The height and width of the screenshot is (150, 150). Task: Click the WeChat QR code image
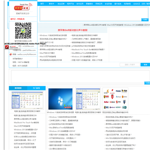(23, 31)
